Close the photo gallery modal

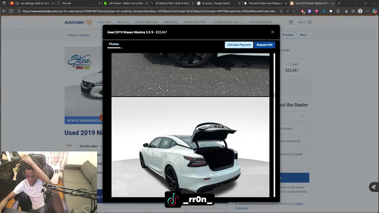click(273, 32)
